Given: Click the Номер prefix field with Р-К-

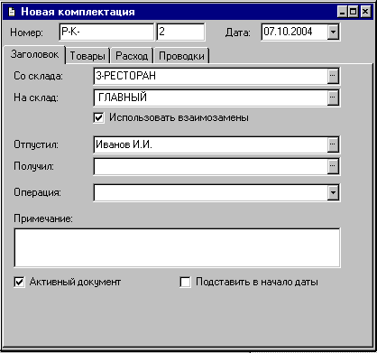Looking at the screenshot, I should 106,32.
